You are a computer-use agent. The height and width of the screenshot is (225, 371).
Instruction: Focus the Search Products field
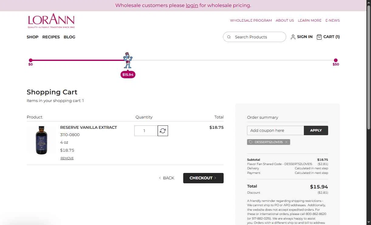(x=255, y=37)
